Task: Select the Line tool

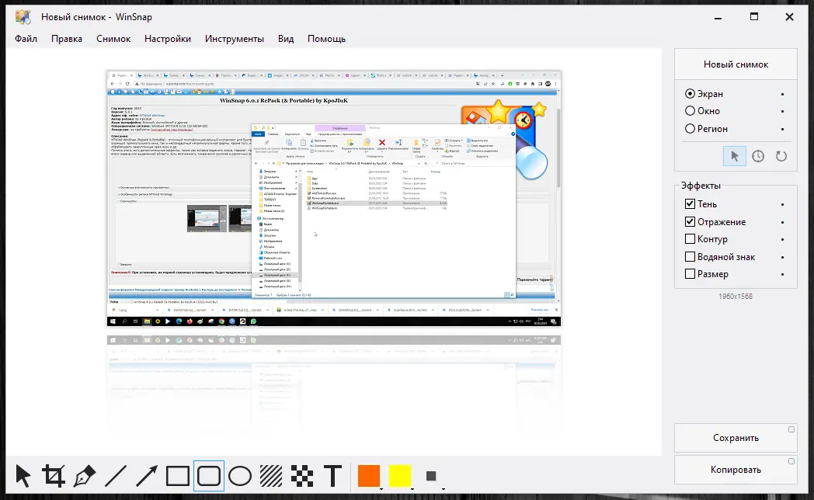Action: [x=116, y=476]
